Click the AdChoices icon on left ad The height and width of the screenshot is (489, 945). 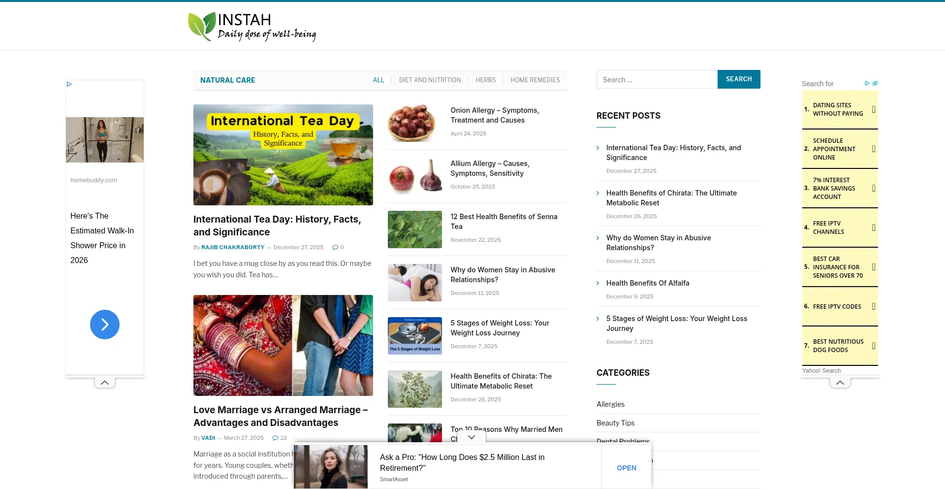[69, 84]
